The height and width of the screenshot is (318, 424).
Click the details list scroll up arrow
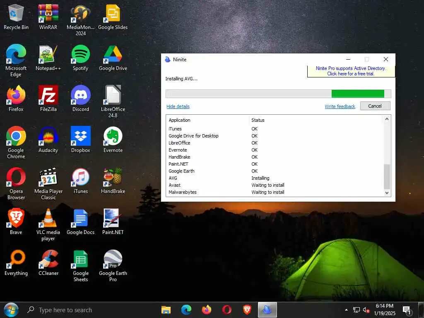[x=387, y=119]
